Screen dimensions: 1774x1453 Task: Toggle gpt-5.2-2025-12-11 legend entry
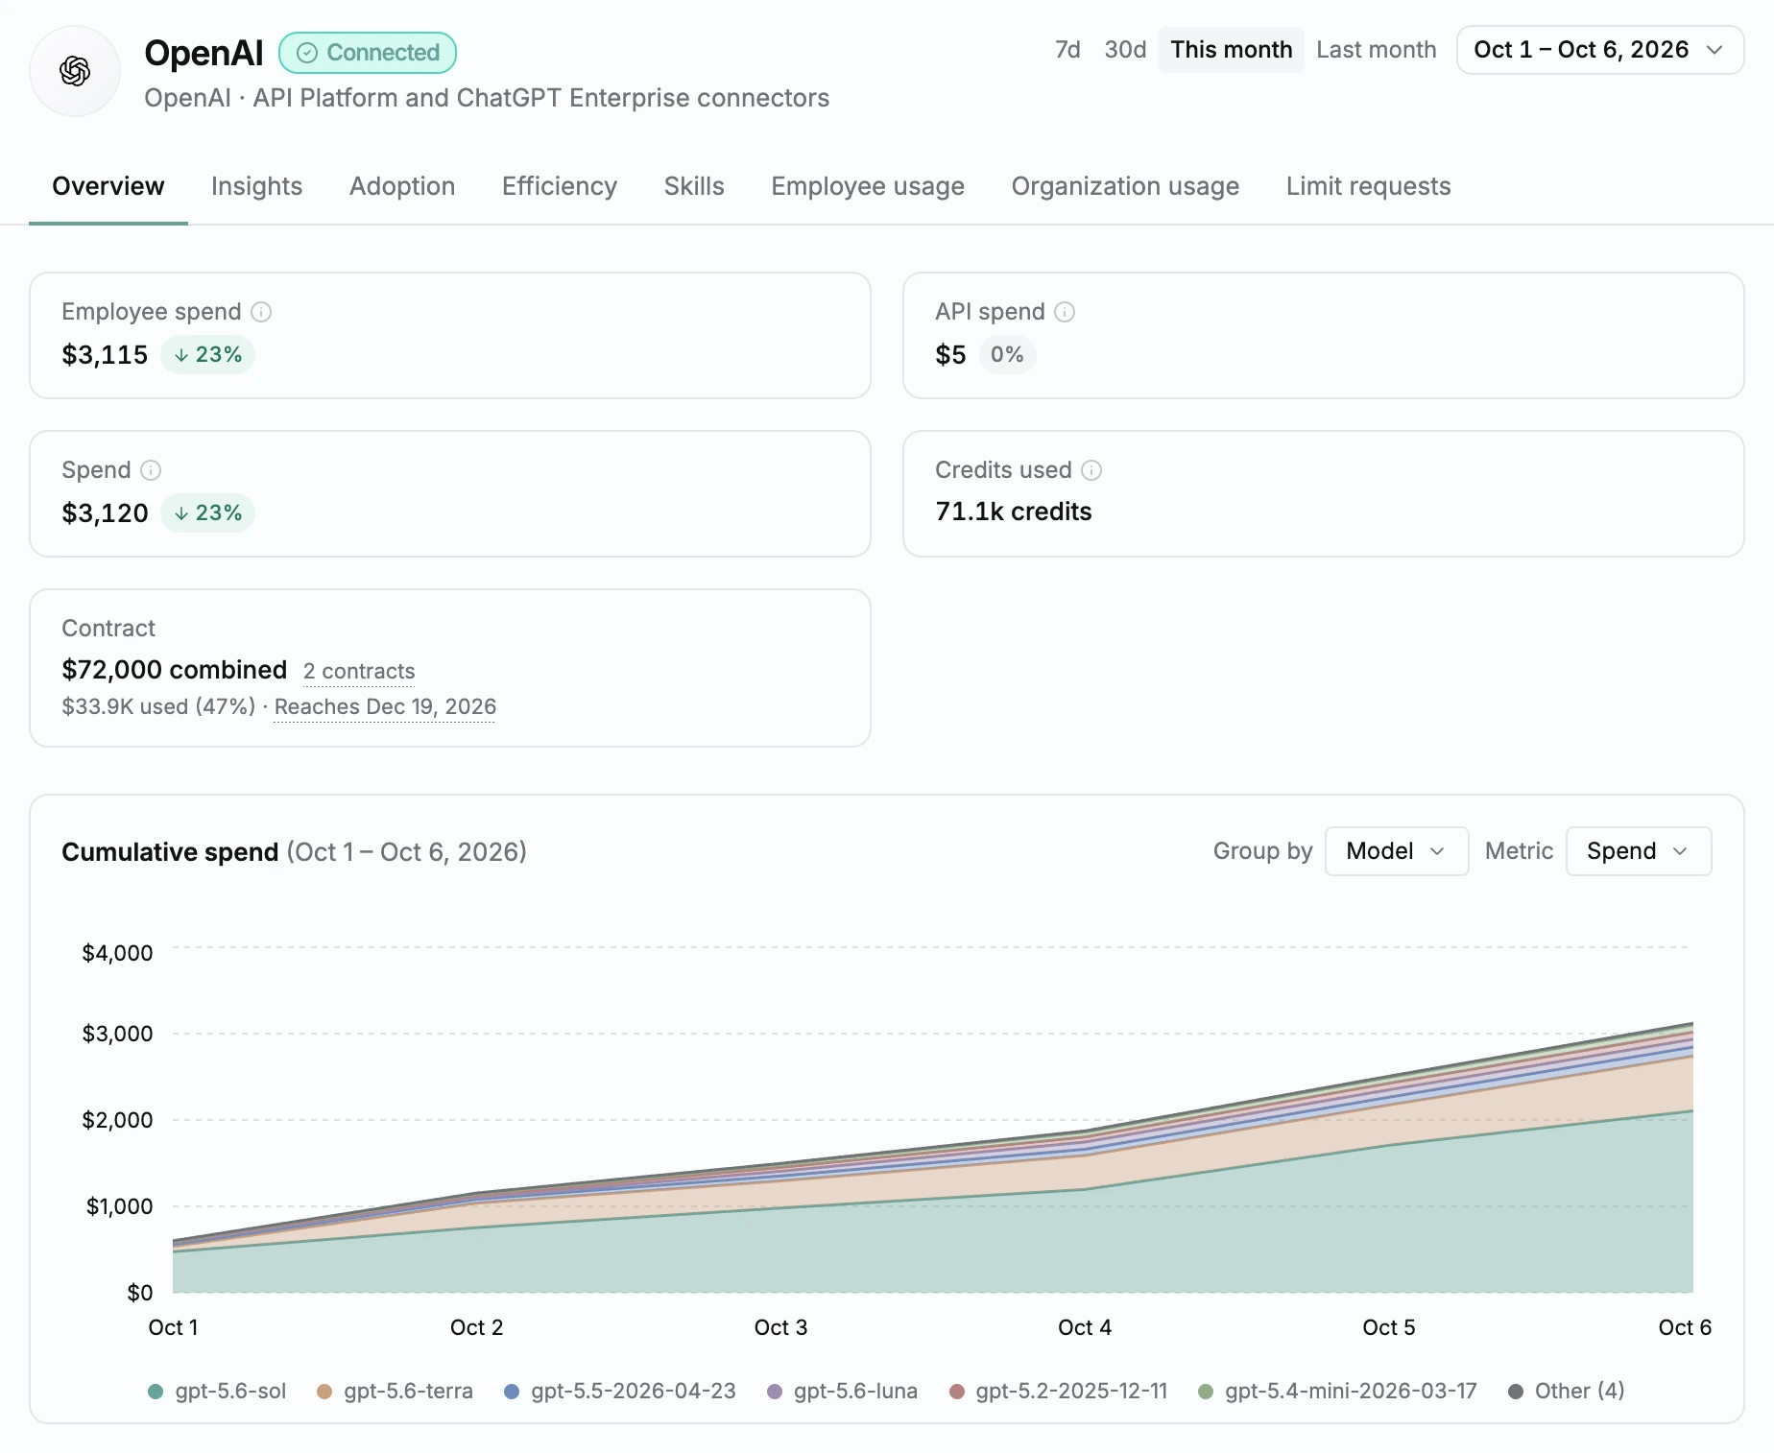coord(1058,1392)
